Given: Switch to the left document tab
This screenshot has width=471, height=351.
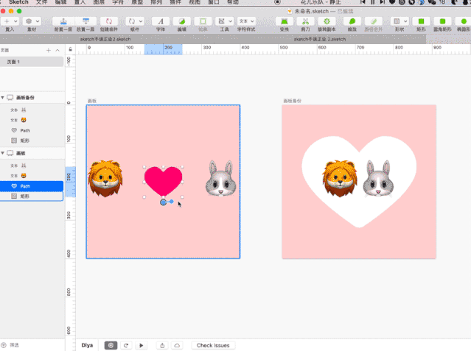Looking at the screenshot, I should coord(105,39).
